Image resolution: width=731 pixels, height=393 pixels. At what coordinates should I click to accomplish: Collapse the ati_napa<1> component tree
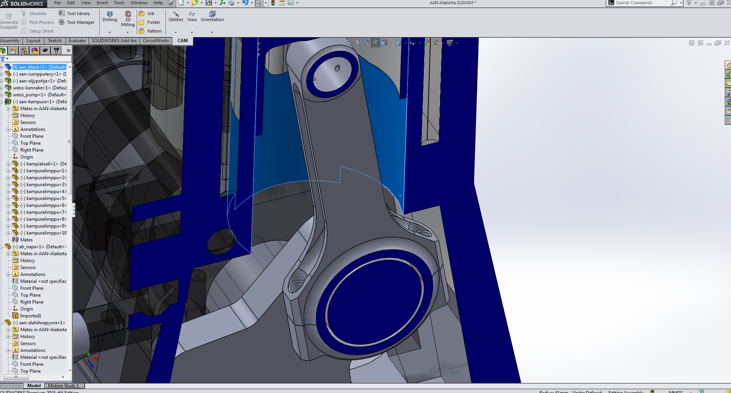click(2, 247)
